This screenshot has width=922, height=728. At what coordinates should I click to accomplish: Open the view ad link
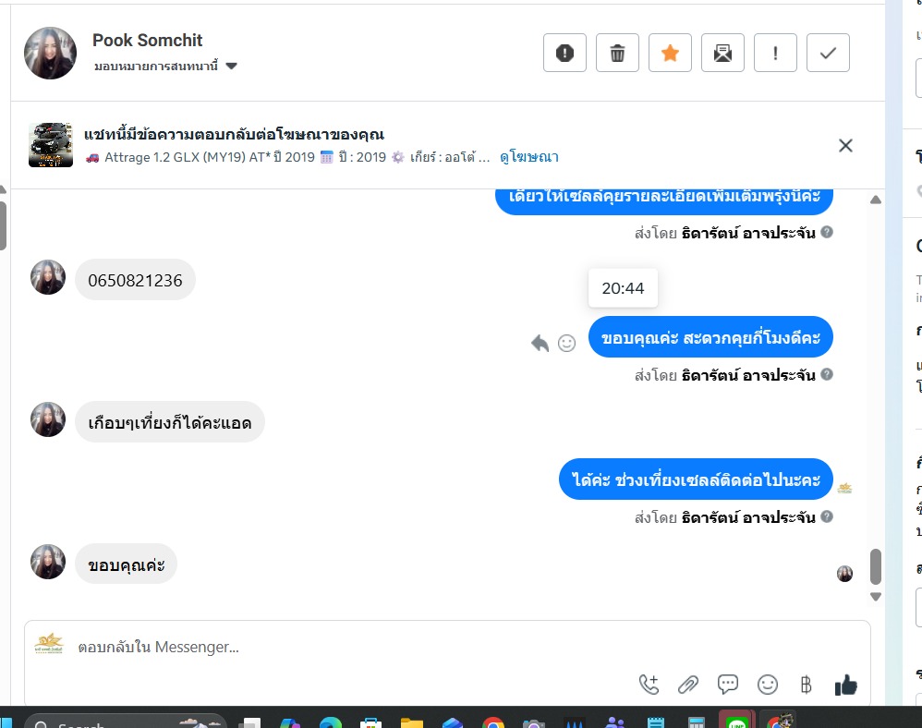click(x=528, y=157)
